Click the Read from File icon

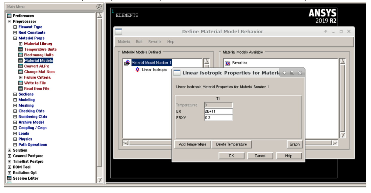(21, 89)
